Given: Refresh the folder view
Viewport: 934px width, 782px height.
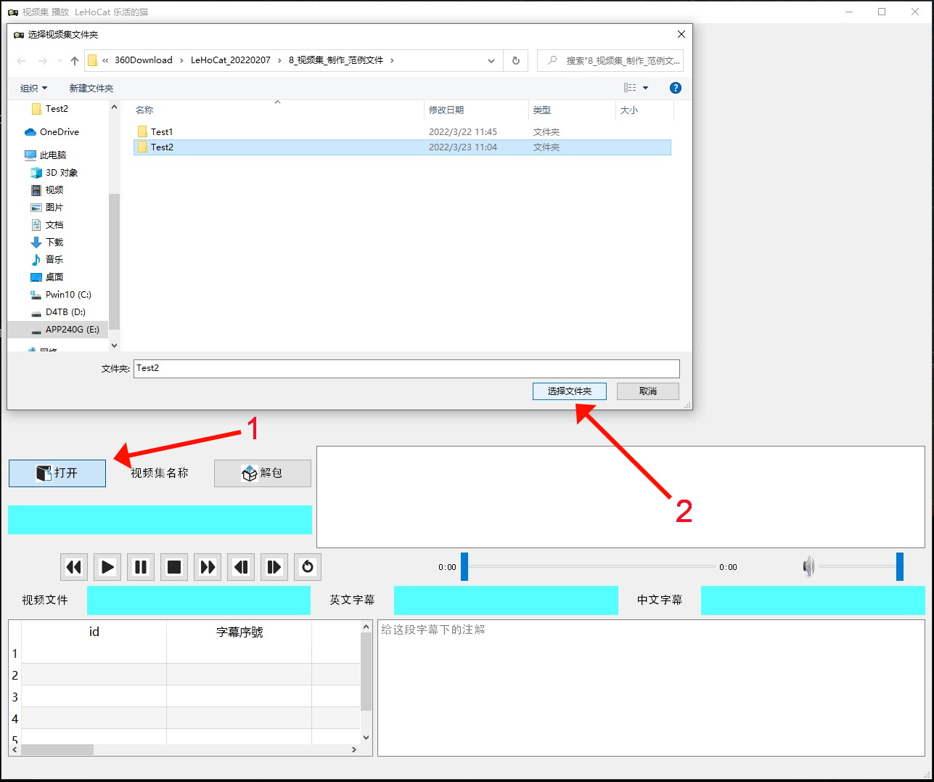Looking at the screenshot, I should tap(516, 61).
